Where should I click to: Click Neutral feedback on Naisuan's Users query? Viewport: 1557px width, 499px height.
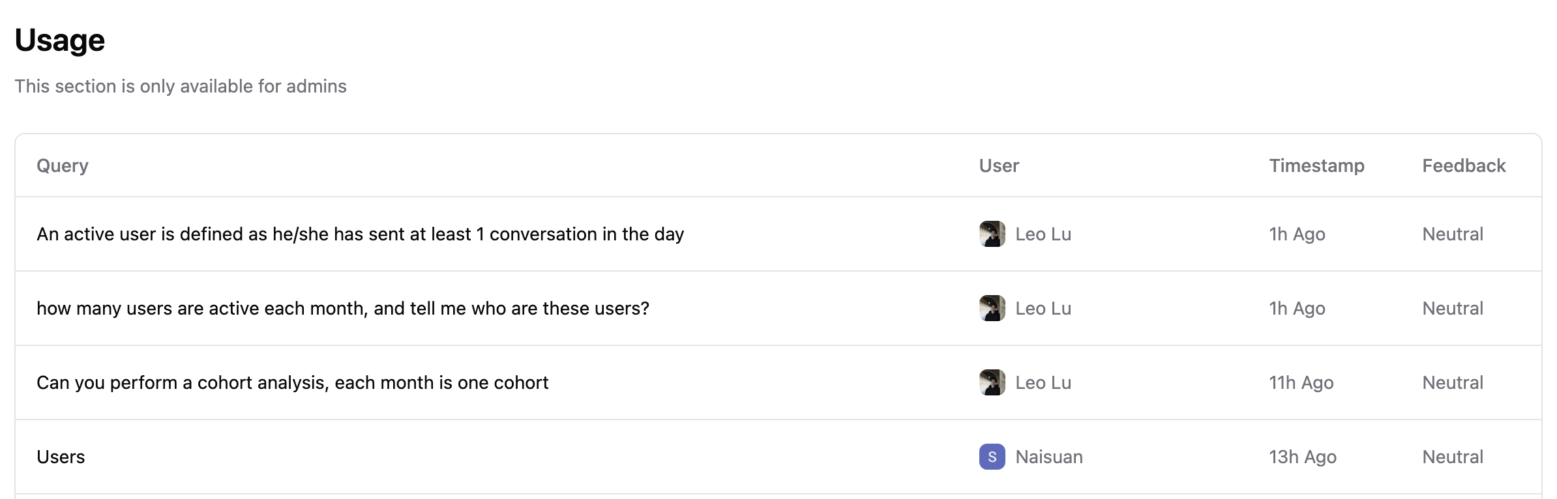[1453, 457]
